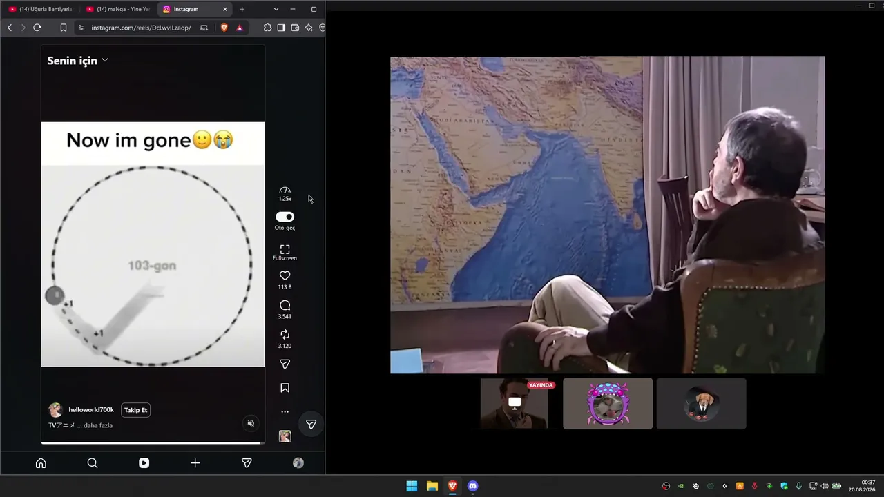The height and width of the screenshot is (497, 884).
Task: Save the reel with the bookmark icon
Action: (x=285, y=388)
